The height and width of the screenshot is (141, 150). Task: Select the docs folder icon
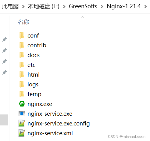(x=22, y=55)
